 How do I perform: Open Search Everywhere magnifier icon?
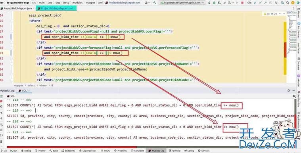[288, 3]
